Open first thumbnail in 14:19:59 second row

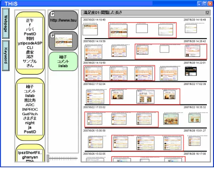(94, 52)
